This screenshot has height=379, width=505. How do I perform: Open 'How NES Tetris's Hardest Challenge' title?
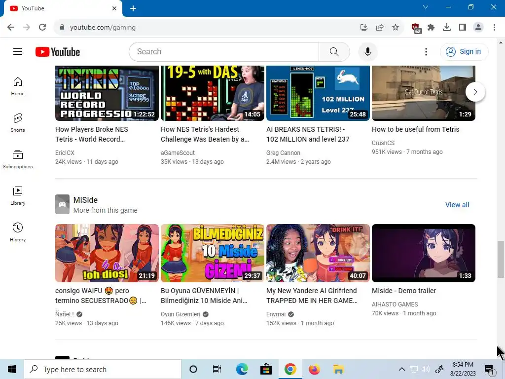coord(205,134)
